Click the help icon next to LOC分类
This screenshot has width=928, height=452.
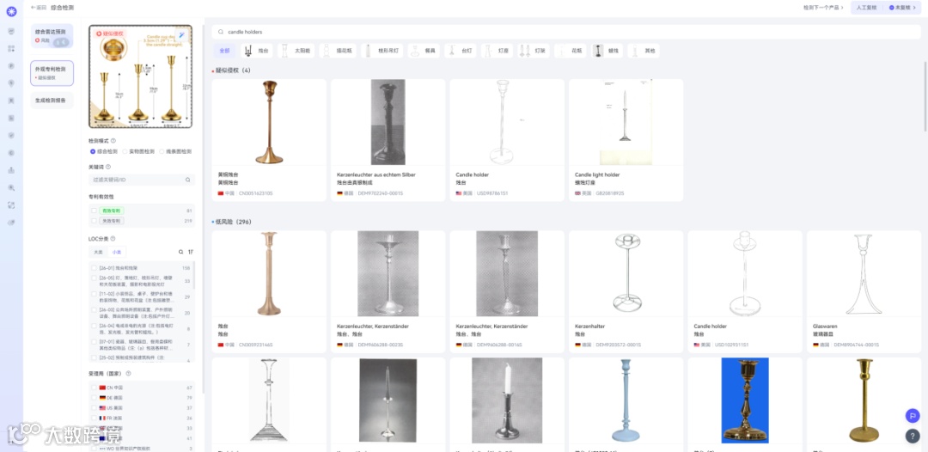click(113, 239)
